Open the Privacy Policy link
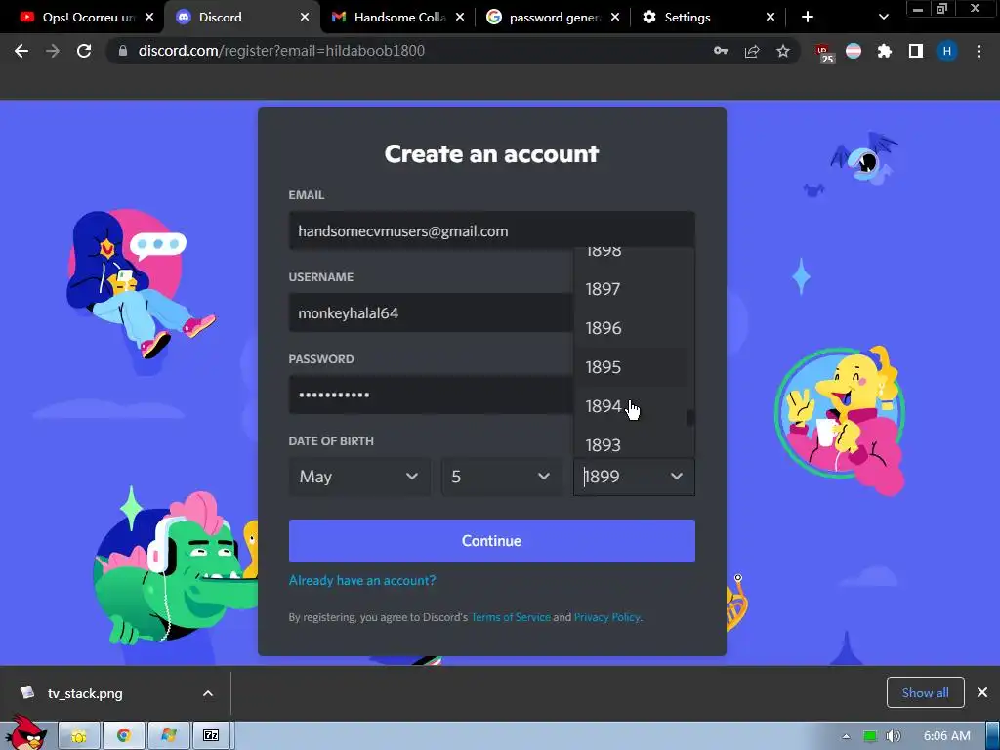The height and width of the screenshot is (750, 1000). coord(607,617)
